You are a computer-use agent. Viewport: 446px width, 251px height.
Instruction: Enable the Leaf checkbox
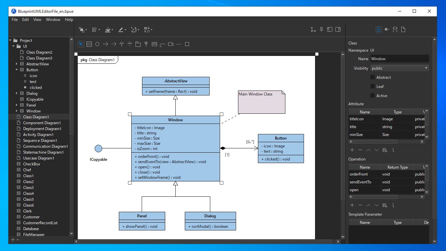[x=372, y=86]
